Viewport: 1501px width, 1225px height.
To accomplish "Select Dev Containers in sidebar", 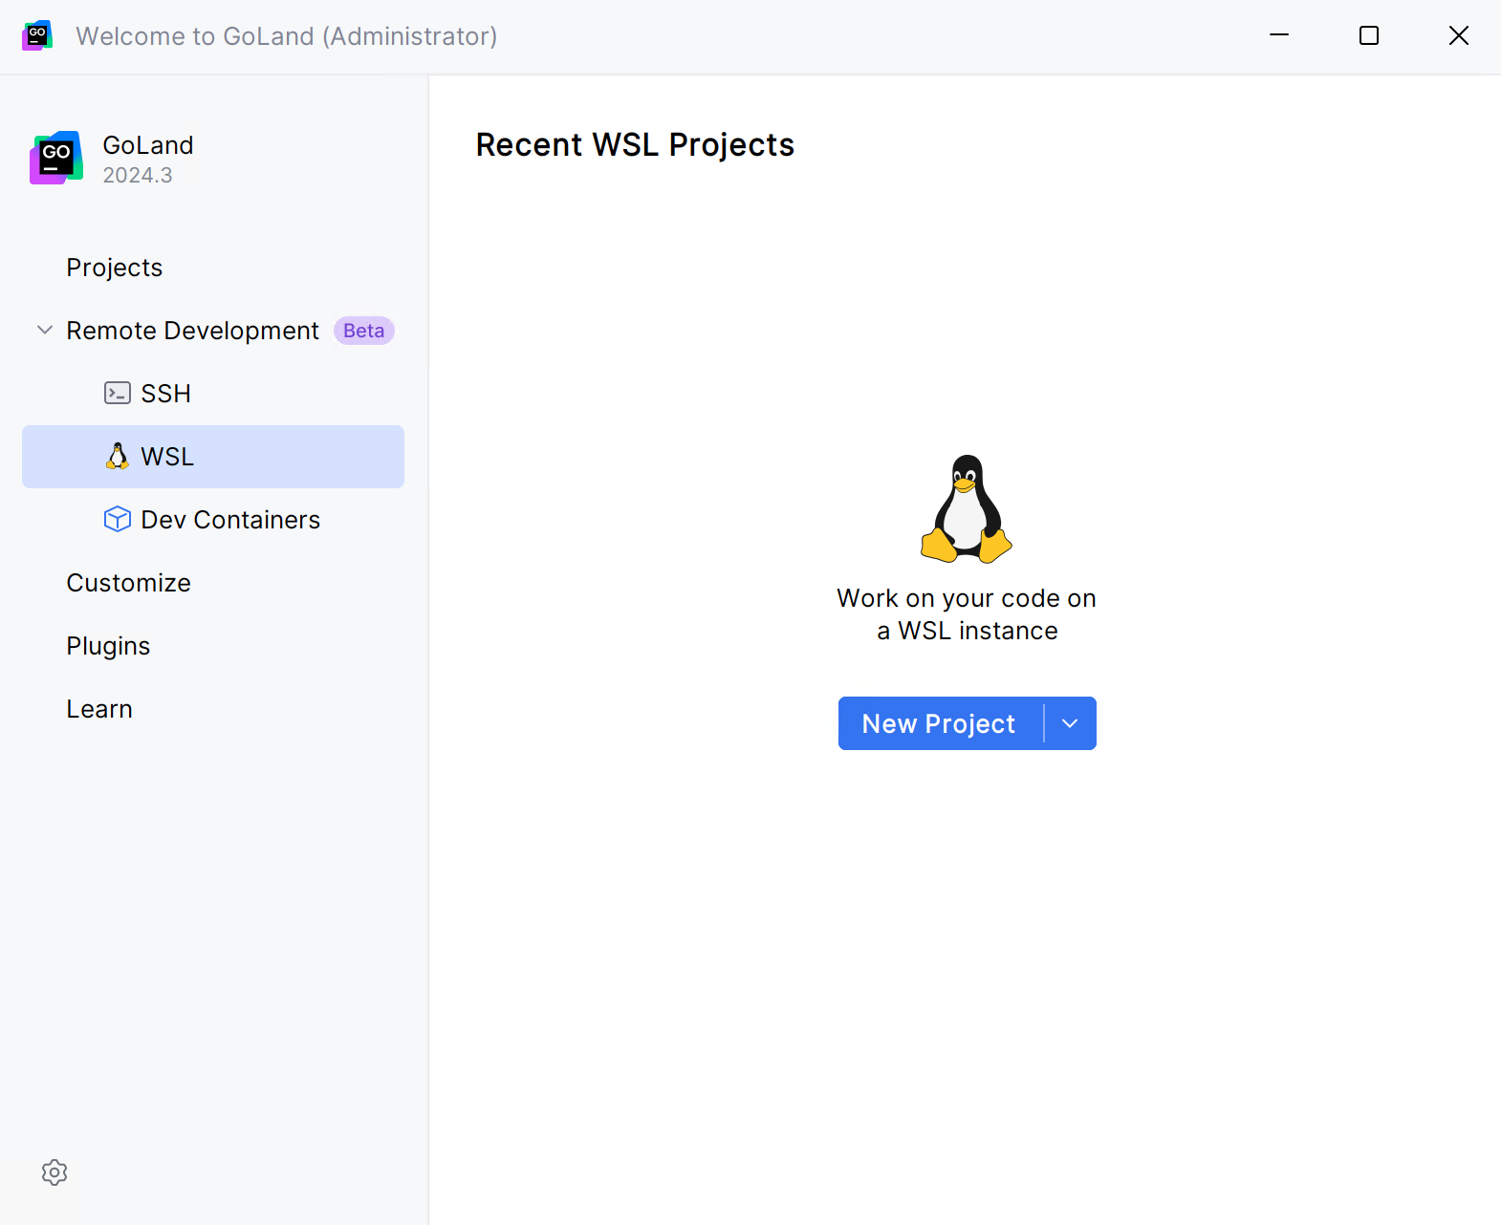I will 230,520.
